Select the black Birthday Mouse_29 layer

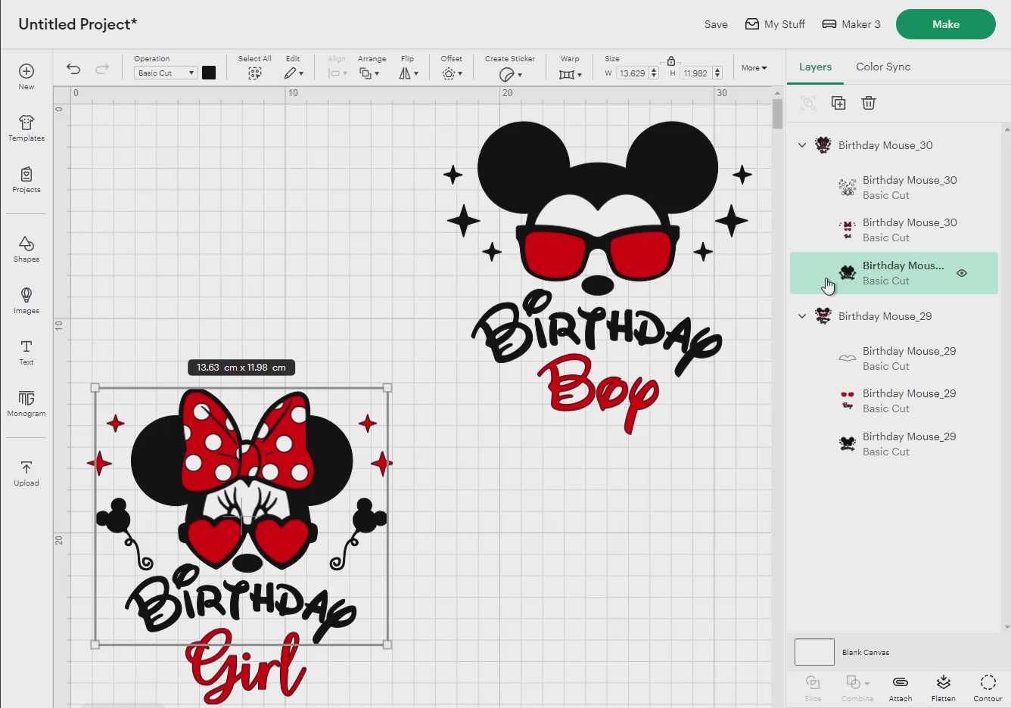(x=894, y=444)
